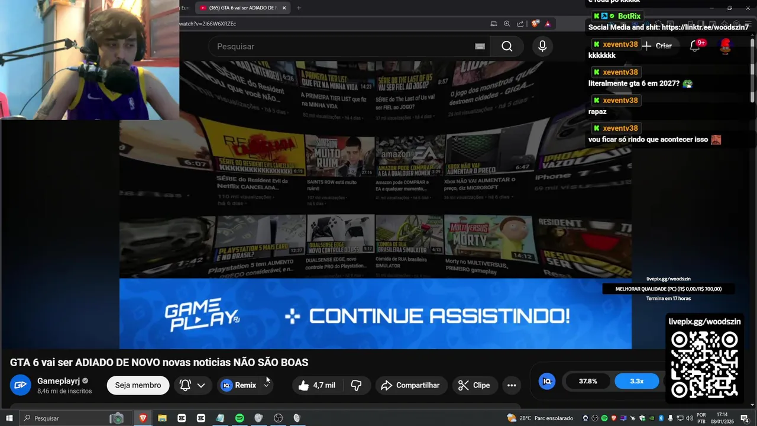Viewport: 757px width, 426px height.
Task: Open the Comida de RUA brasileira SIMULATOR video
Action: [409, 234]
